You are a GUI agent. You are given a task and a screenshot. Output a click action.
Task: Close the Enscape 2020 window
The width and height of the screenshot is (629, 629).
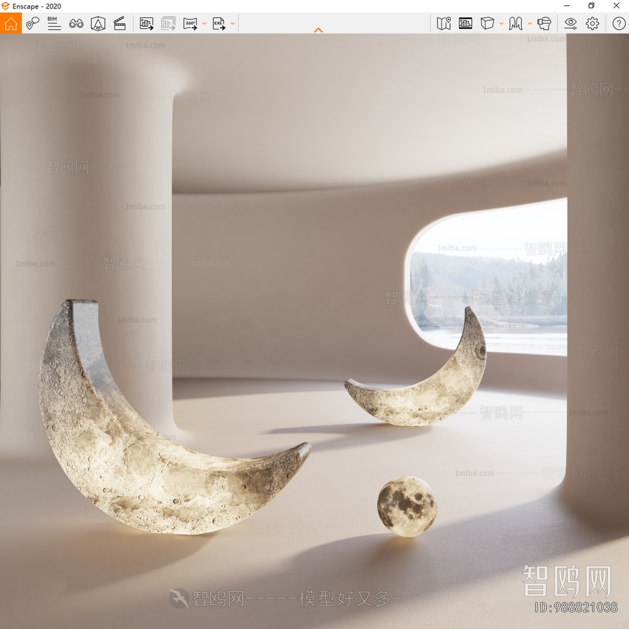pyautogui.click(x=616, y=6)
